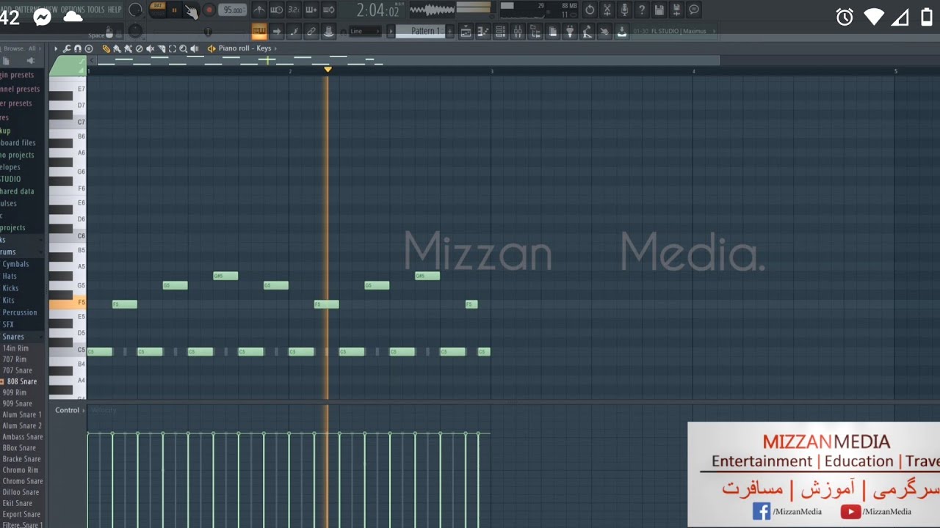Switch to PAT pattern mode

point(158,6)
